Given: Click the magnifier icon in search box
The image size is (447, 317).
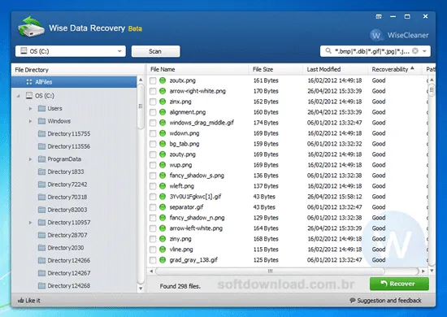Looking at the screenshot, I should 328,51.
